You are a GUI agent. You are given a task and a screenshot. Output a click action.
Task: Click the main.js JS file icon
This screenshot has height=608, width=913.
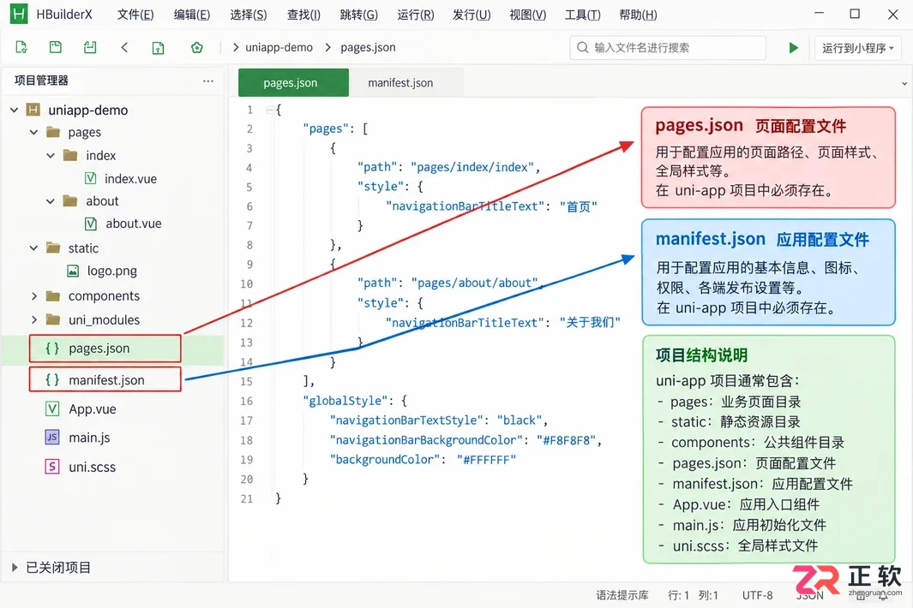pos(51,437)
